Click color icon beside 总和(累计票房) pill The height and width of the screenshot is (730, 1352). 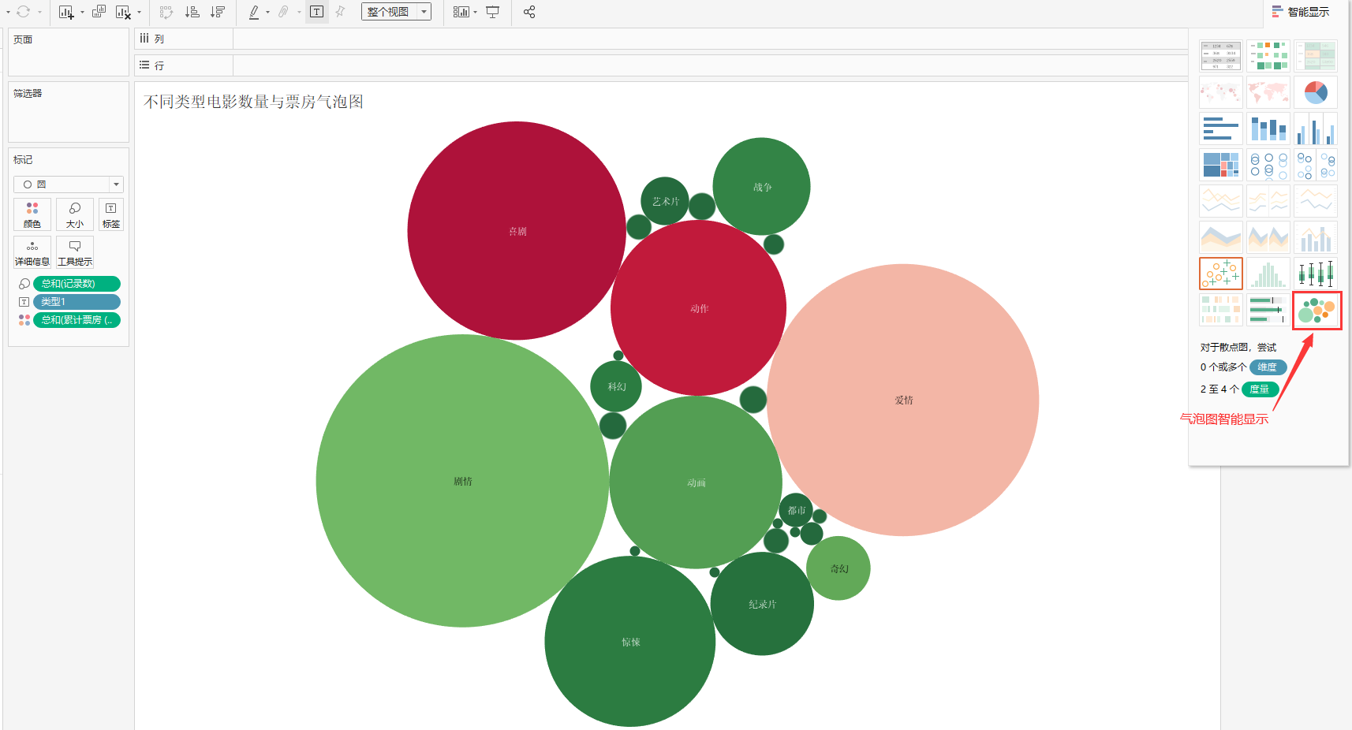24,320
